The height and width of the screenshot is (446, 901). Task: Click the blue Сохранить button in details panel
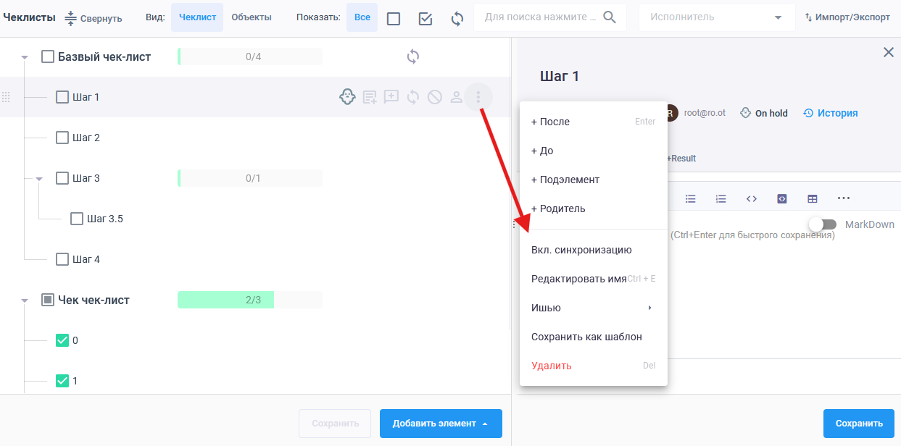(859, 424)
